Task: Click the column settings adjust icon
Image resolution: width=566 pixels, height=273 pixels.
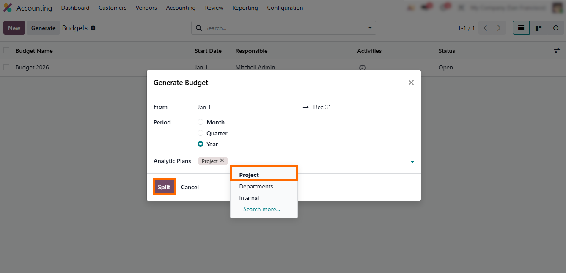Action: 557,51
